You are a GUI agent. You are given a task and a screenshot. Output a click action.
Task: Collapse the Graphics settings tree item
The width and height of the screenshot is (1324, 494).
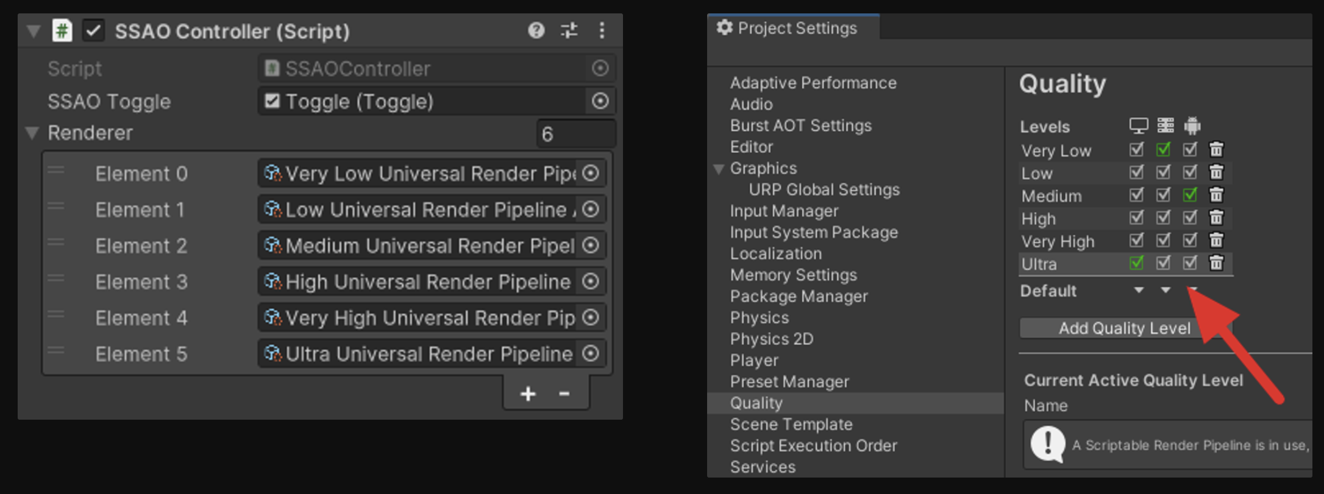(x=719, y=169)
